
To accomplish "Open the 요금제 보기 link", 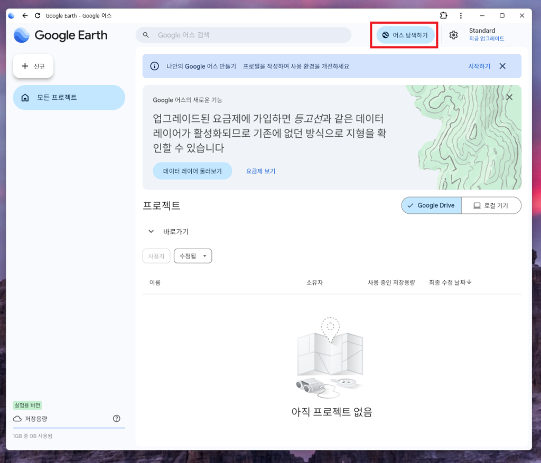I will [x=260, y=171].
